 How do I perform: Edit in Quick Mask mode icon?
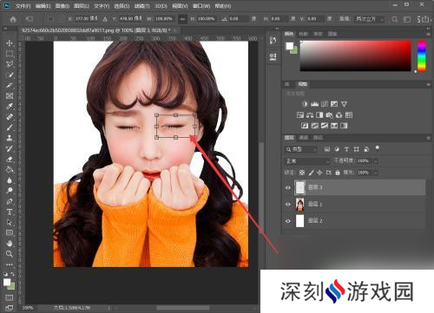10,297
